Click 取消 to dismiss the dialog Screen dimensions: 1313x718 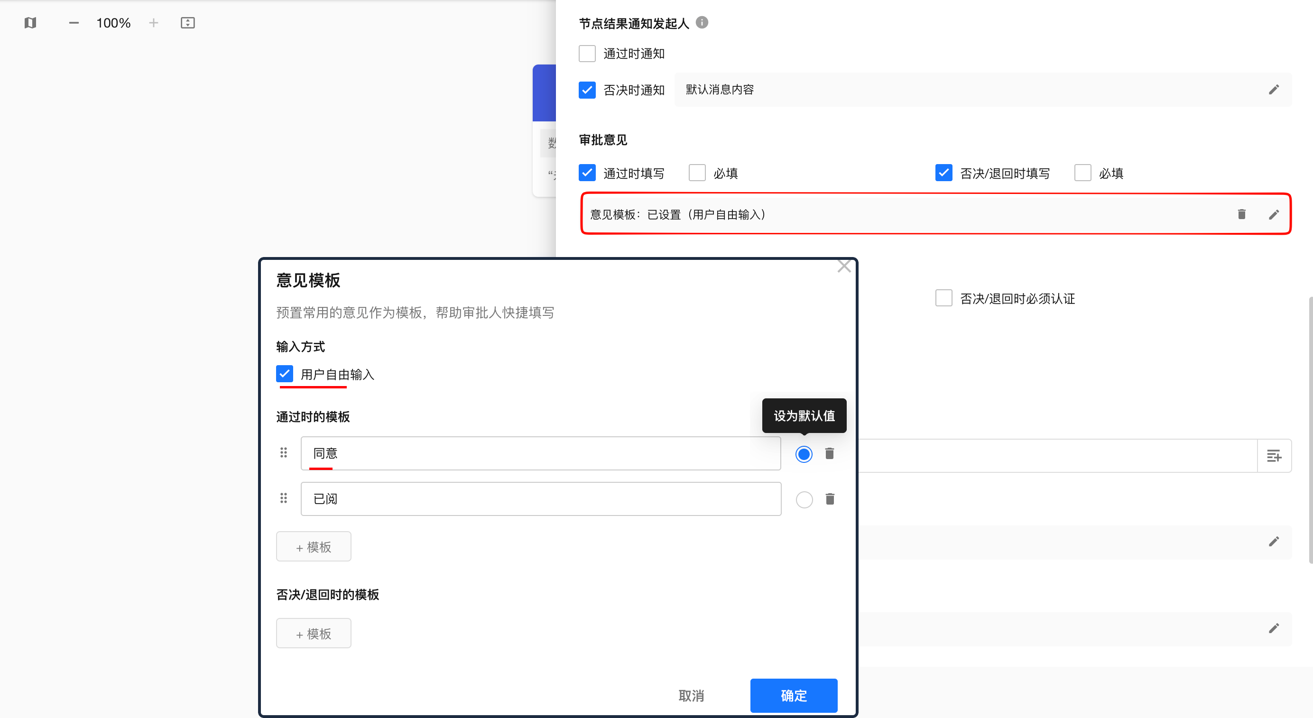(x=691, y=695)
